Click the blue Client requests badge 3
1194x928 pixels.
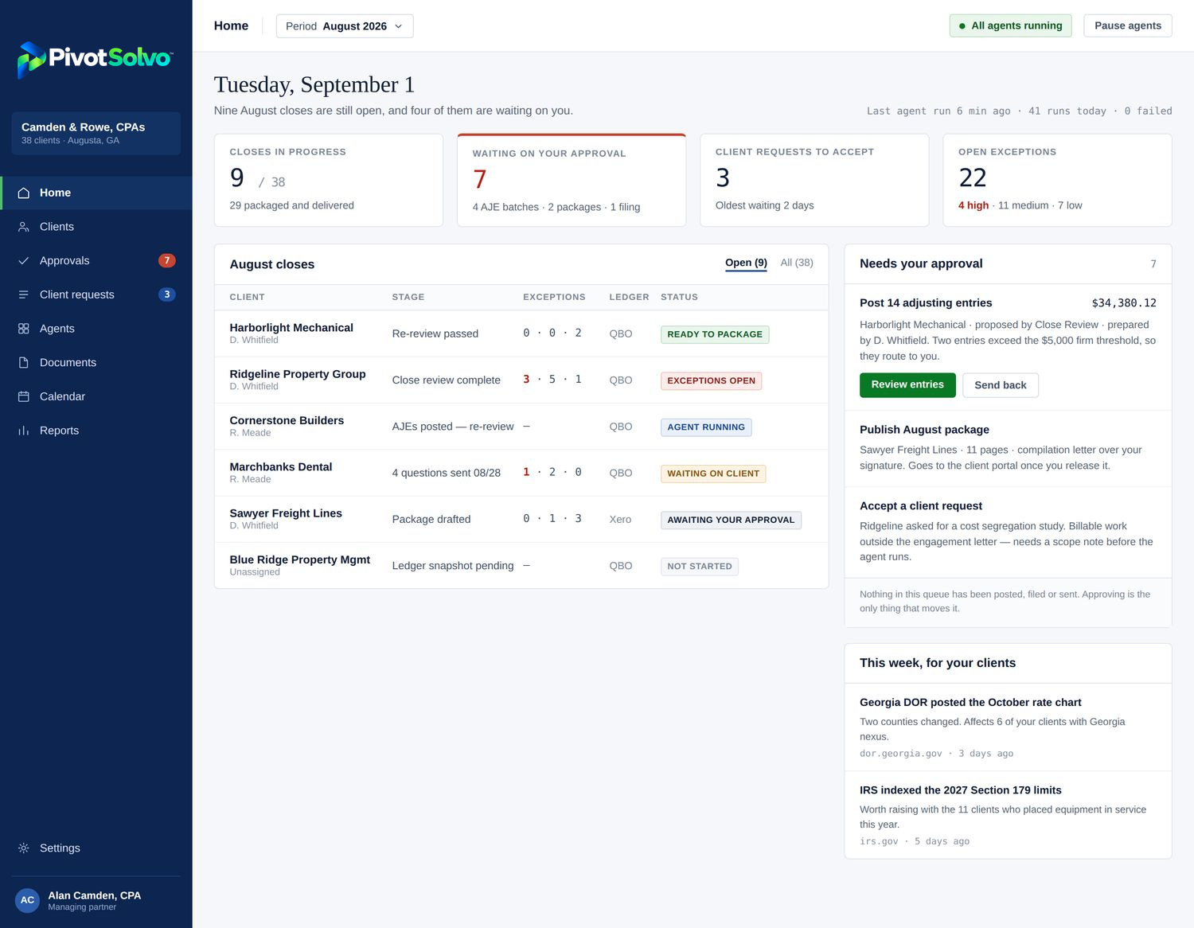coord(166,294)
